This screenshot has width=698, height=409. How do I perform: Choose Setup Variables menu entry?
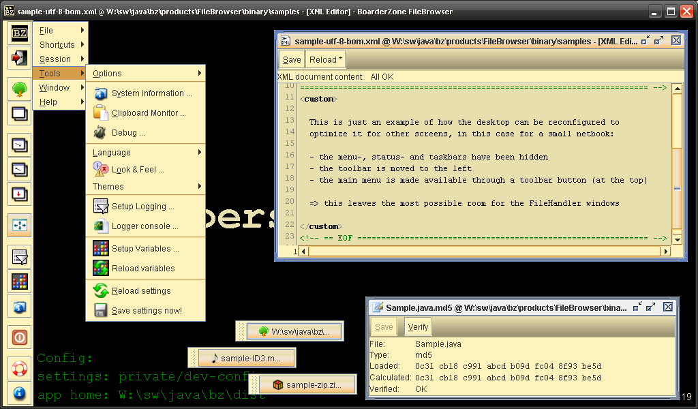tap(146, 248)
